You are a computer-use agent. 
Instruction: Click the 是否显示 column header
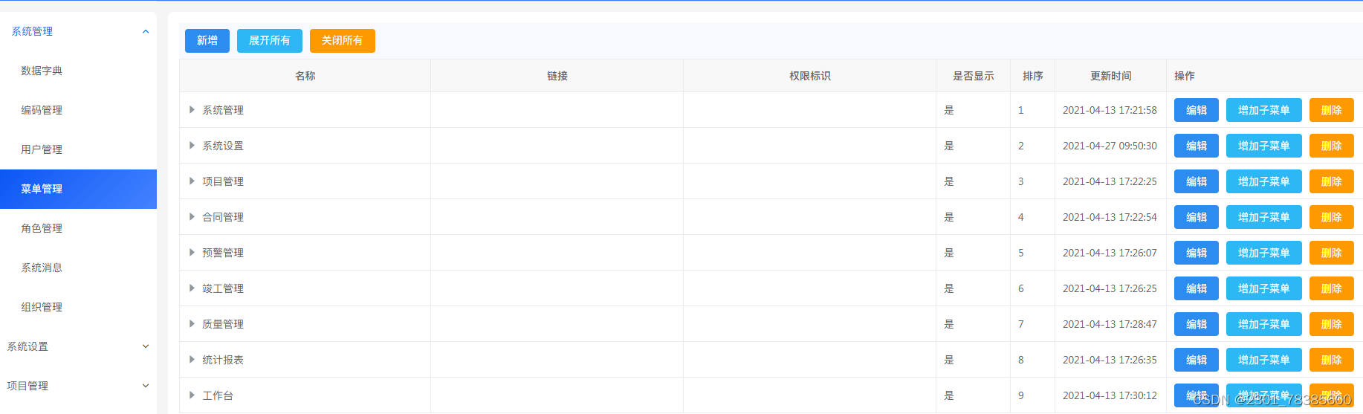point(974,76)
